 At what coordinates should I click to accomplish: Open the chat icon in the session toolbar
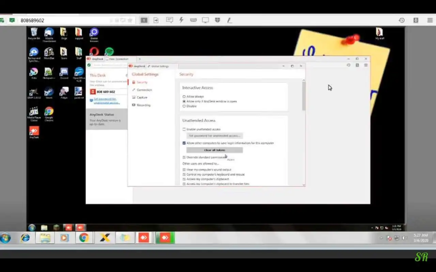click(x=169, y=20)
